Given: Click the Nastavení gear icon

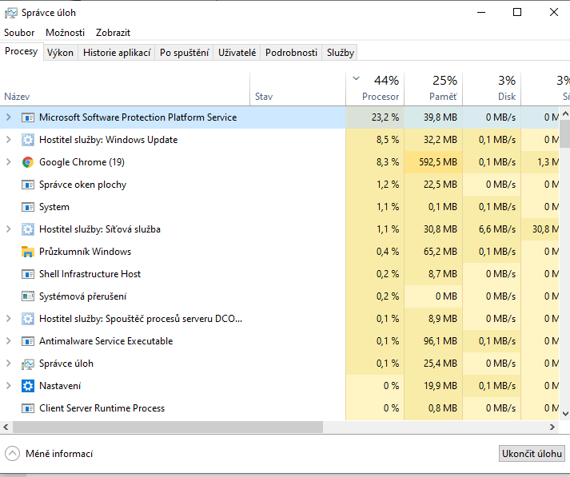Looking at the screenshot, I should coord(28,386).
